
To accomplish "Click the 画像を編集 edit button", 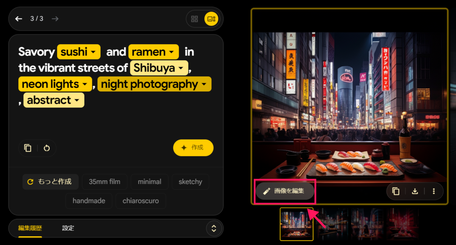I will (285, 191).
